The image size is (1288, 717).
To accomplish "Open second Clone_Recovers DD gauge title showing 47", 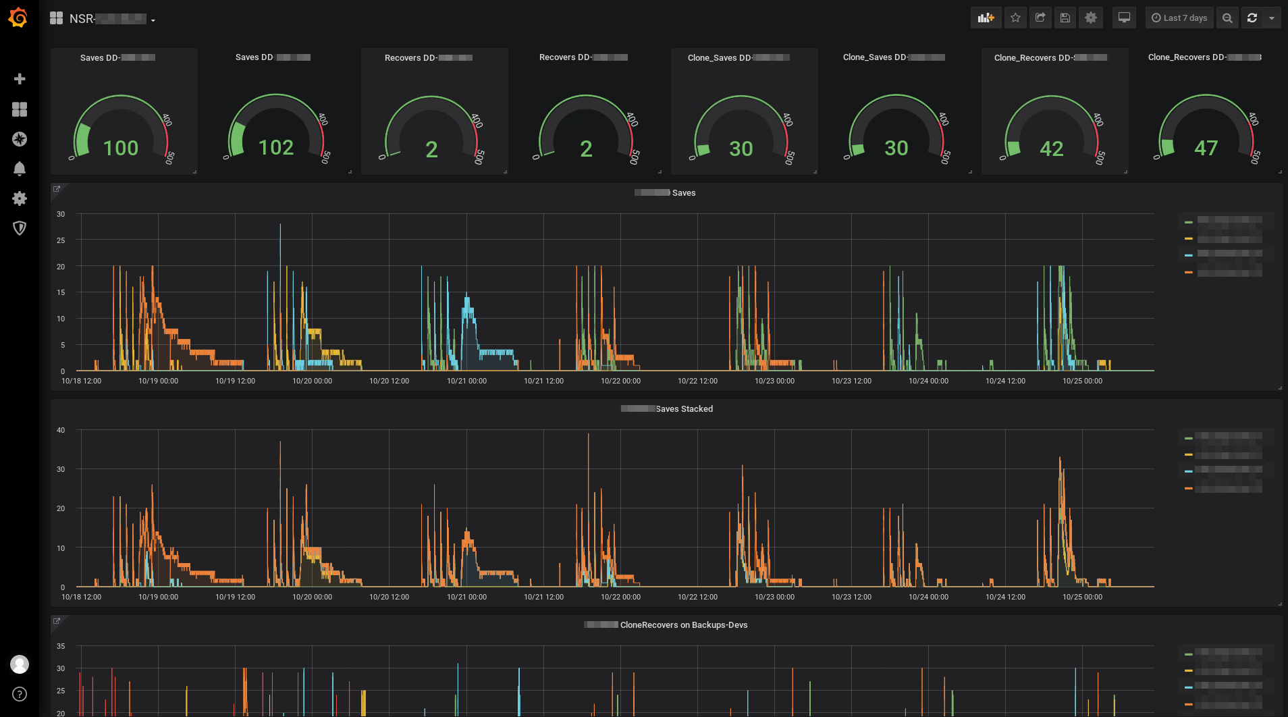I will tap(1205, 57).
